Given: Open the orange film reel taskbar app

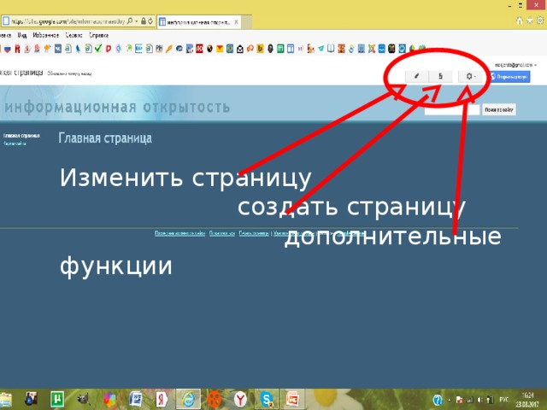Looking at the screenshot, I should click(215, 399).
